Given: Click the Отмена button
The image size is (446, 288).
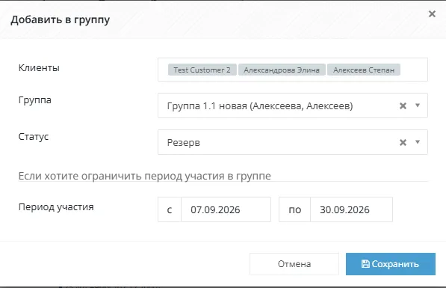Looking at the screenshot, I should pos(294,264).
